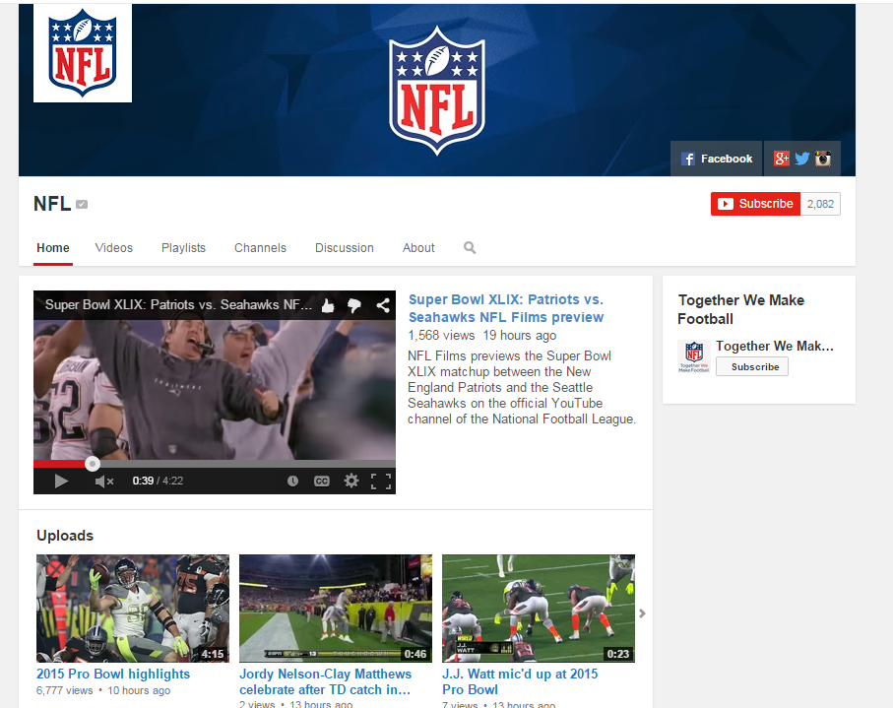Open the Playlists tab

pos(183,248)
